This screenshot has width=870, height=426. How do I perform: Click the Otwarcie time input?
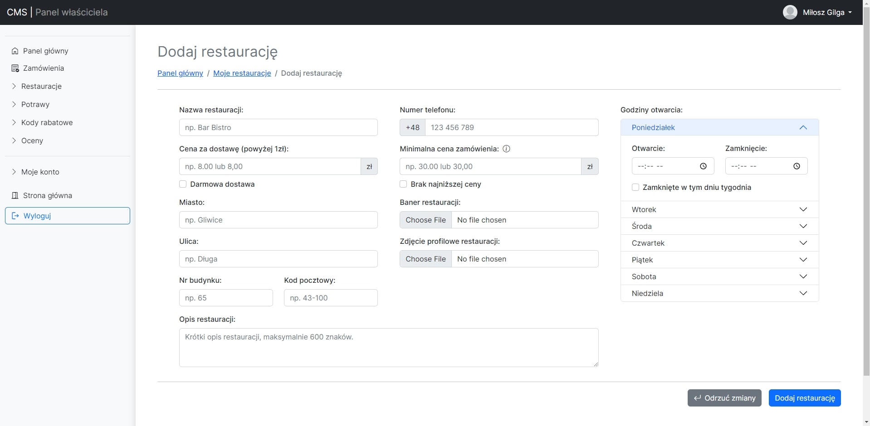click(673, 166)
